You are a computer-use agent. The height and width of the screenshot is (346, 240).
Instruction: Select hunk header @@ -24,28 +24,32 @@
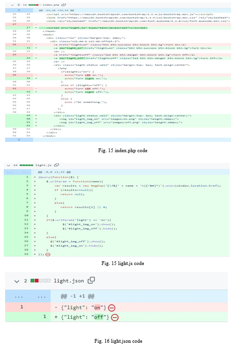pos(57,10)
